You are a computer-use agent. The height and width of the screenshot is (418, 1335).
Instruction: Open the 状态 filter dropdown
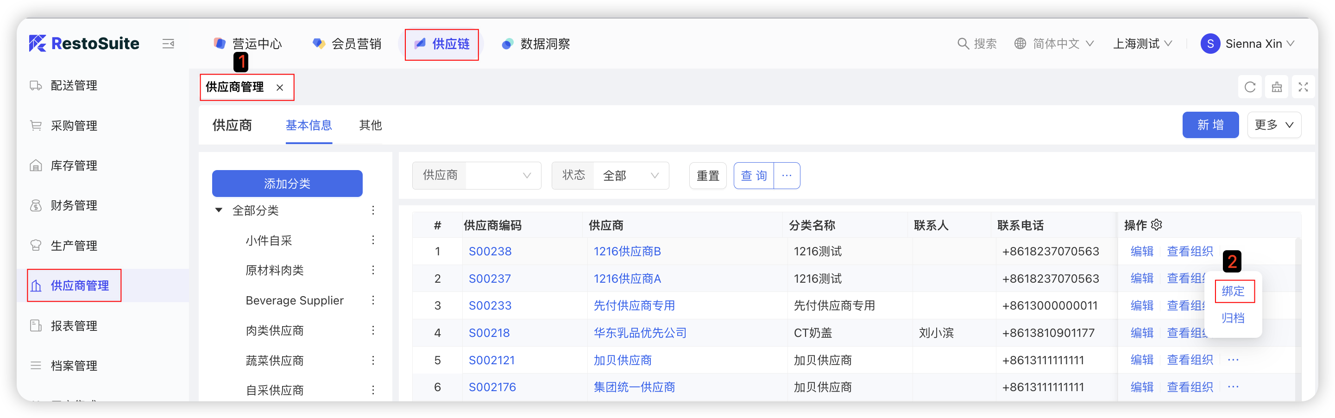click(x=630, y=176)
